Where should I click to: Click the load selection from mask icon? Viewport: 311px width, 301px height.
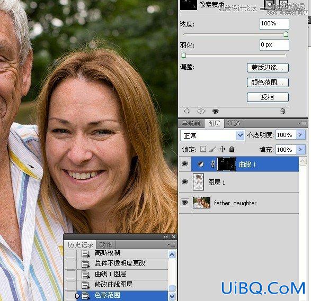point(186,111)
